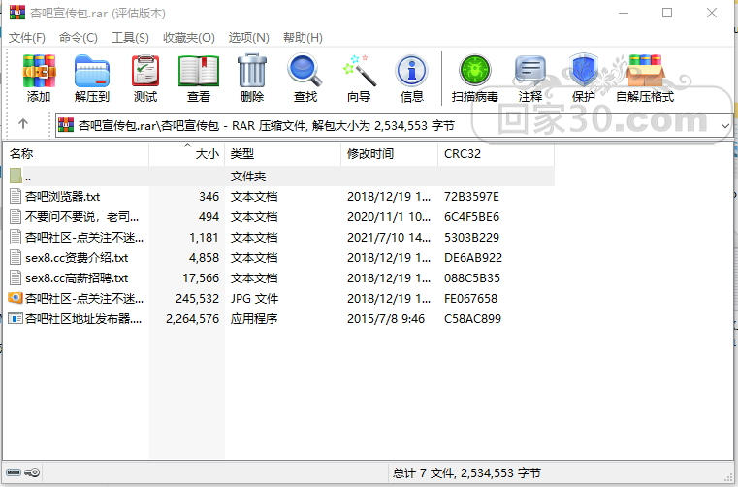
Task: Grab the resize grip in status corner
Action: [730, 478]
